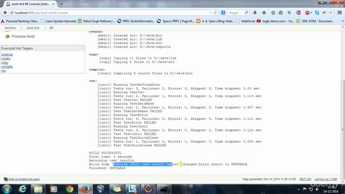Open Personal Banking bookmark
The width and height of the screenshot is (345, 194).
click(x=20, y=21)
